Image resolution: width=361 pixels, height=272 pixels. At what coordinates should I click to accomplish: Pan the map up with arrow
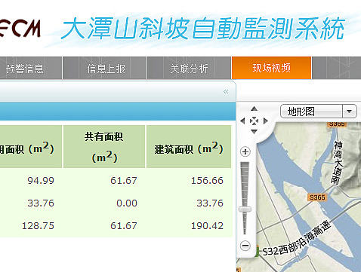coord(254,108)
